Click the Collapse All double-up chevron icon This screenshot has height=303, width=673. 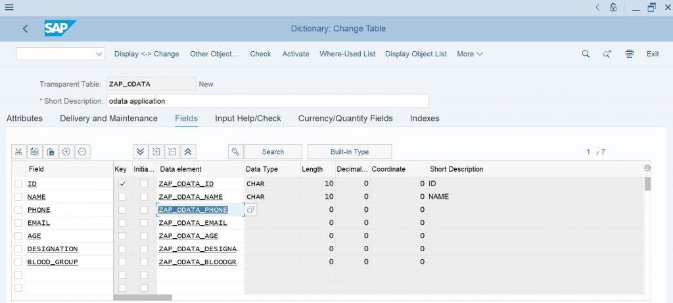click(188, 151)
